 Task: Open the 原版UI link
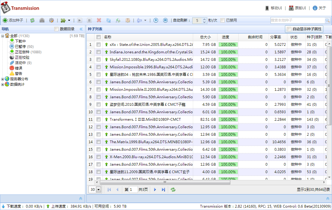coord(298,8)
